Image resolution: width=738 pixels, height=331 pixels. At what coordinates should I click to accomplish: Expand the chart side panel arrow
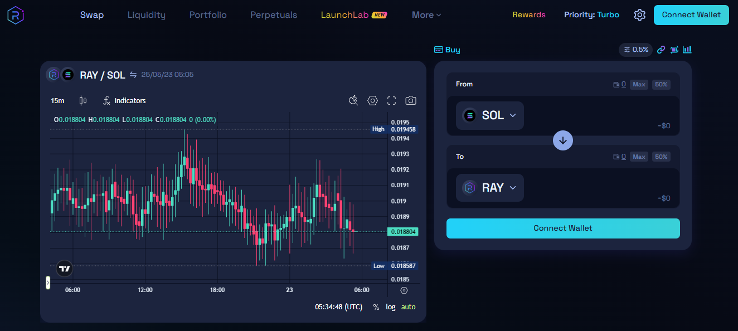pyautogui.click(x=48, y=283)
